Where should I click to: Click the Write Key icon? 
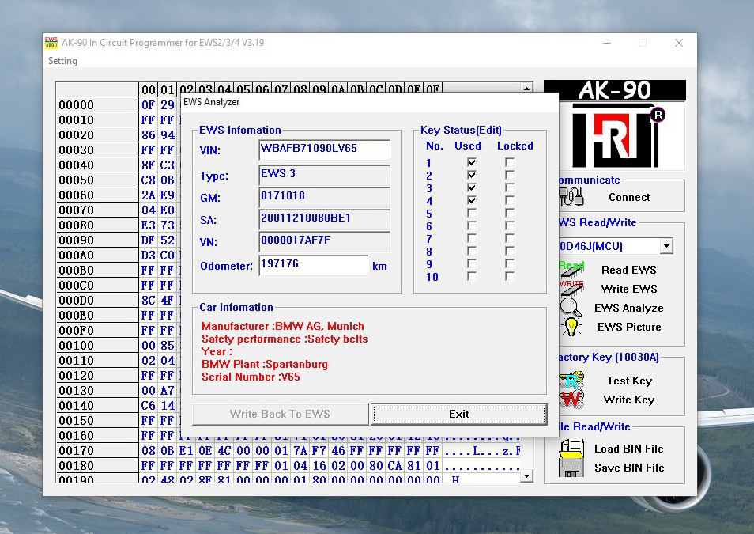571,400
